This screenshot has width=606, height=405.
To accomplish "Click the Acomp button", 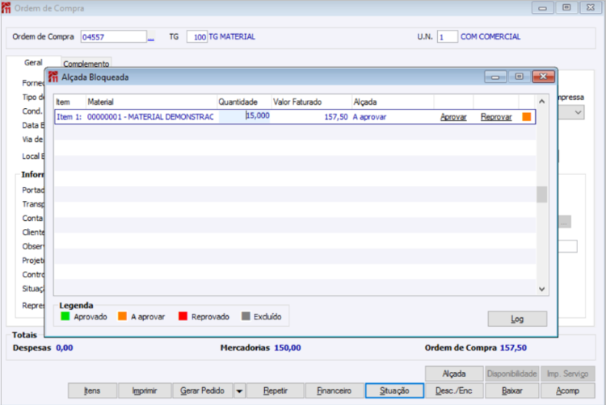I will point(568,390).
